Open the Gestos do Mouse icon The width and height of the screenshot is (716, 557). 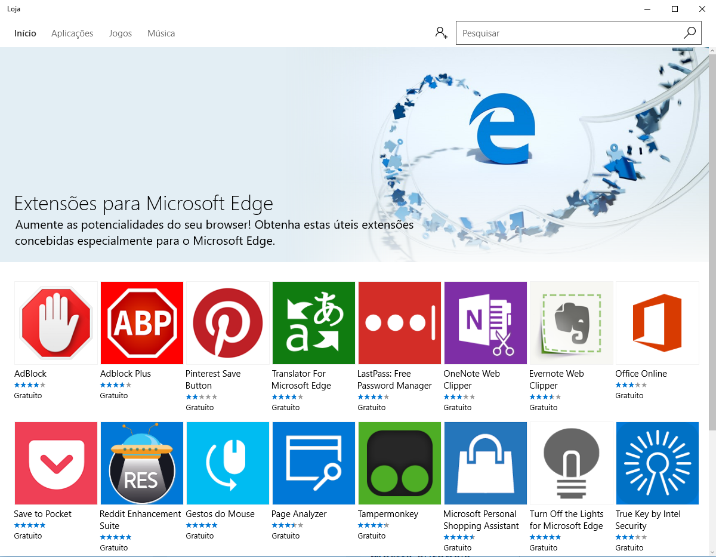(x=228, y=463)
